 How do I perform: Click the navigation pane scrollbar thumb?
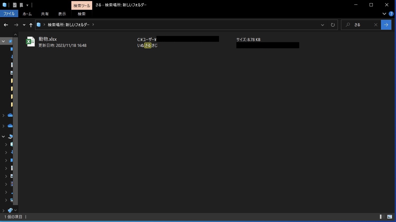click(x=16, y=121)
